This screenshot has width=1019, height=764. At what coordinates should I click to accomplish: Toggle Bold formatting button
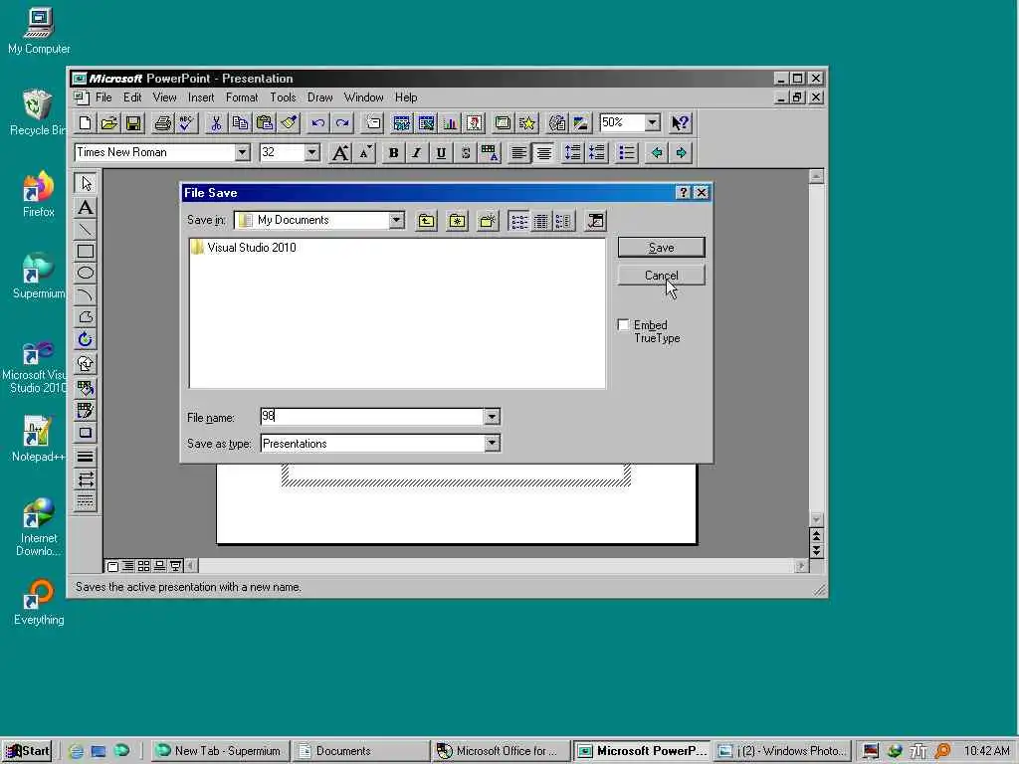(x=393, y=152)
